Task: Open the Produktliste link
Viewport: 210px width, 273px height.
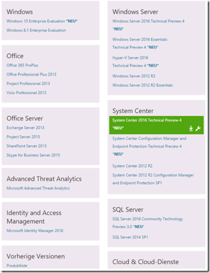Action: [x=17, y=266]
